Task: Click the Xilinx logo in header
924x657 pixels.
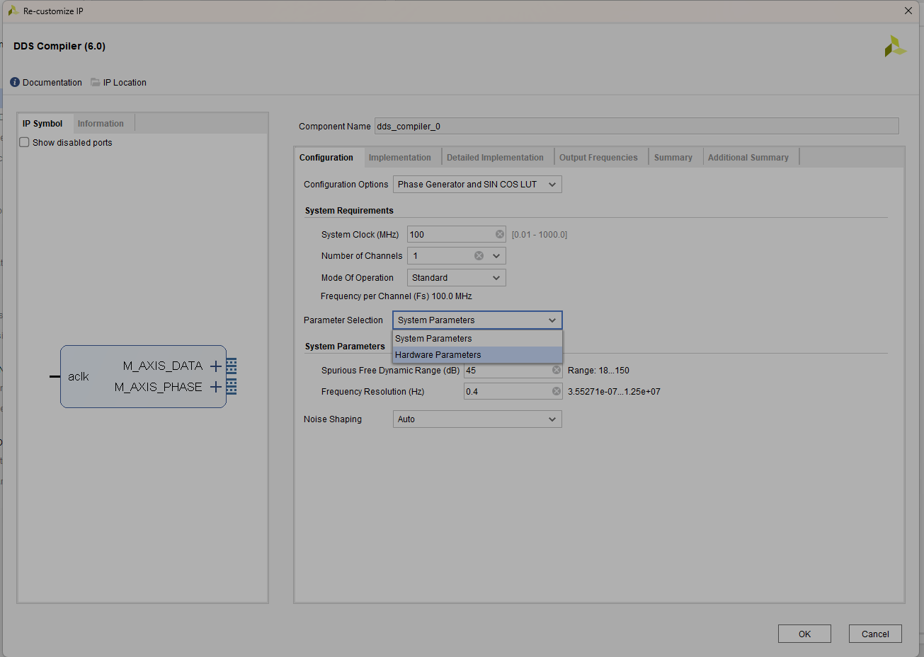Action: coord(895,47)
